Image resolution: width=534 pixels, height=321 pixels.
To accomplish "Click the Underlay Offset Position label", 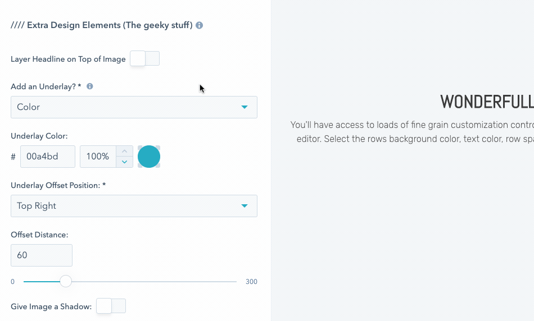I will [58, 185].
